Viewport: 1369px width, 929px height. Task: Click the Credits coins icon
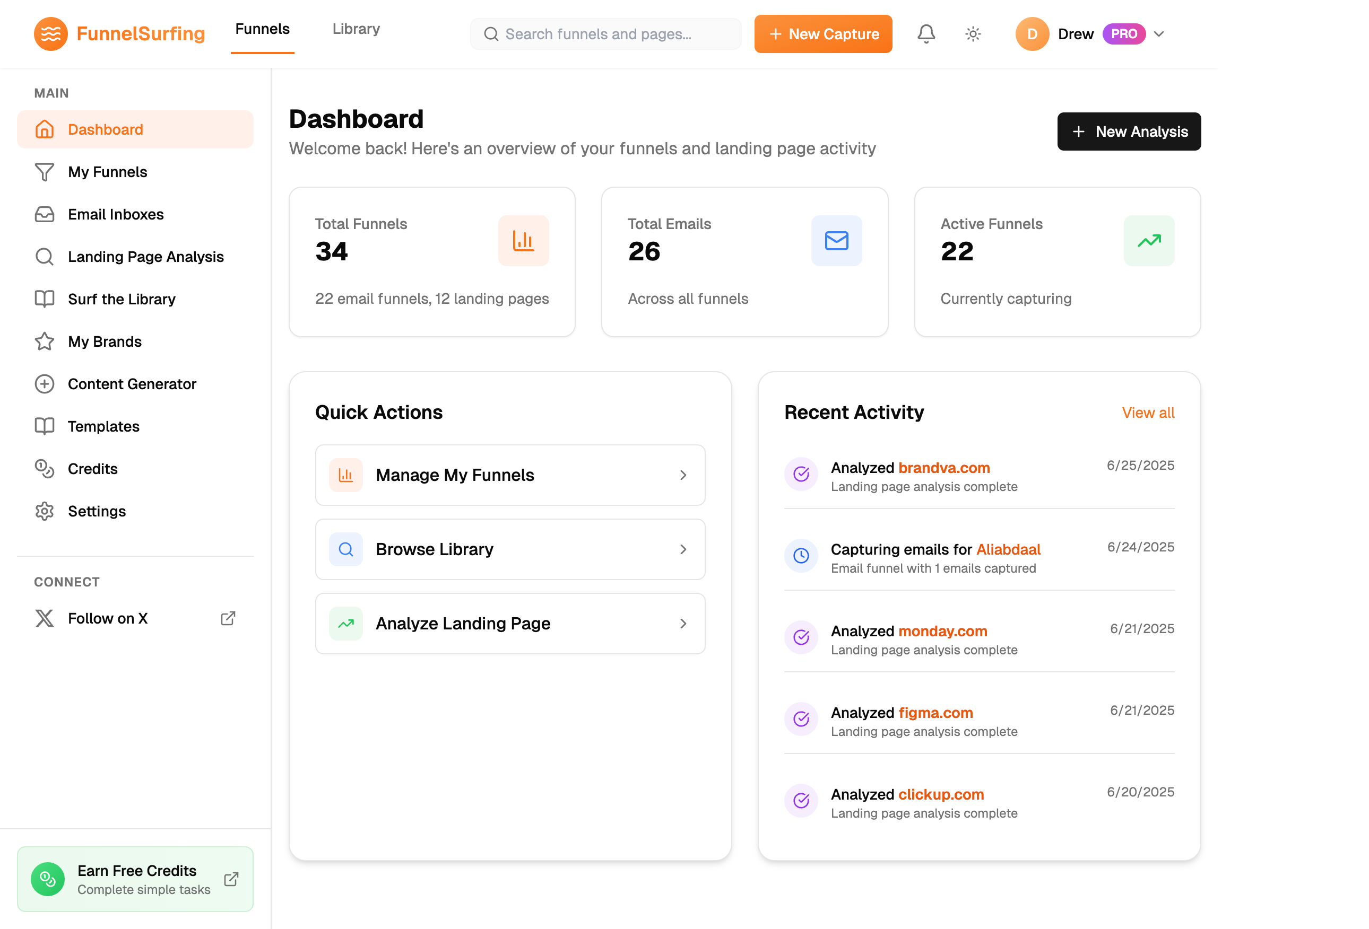[x=44, y=469]
